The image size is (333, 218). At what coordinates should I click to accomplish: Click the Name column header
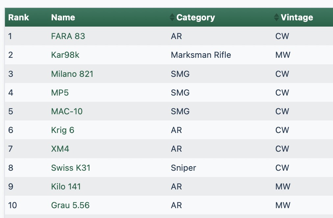[63, 17]
